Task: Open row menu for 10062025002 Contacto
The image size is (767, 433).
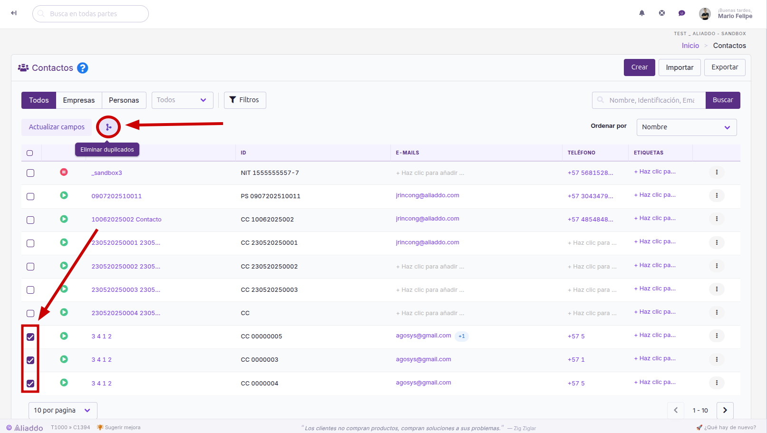Action: click(717, 219)
